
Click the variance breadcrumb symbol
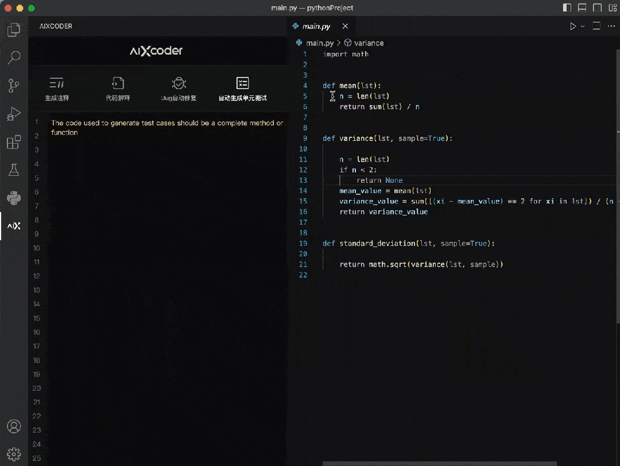click(369, 43)
